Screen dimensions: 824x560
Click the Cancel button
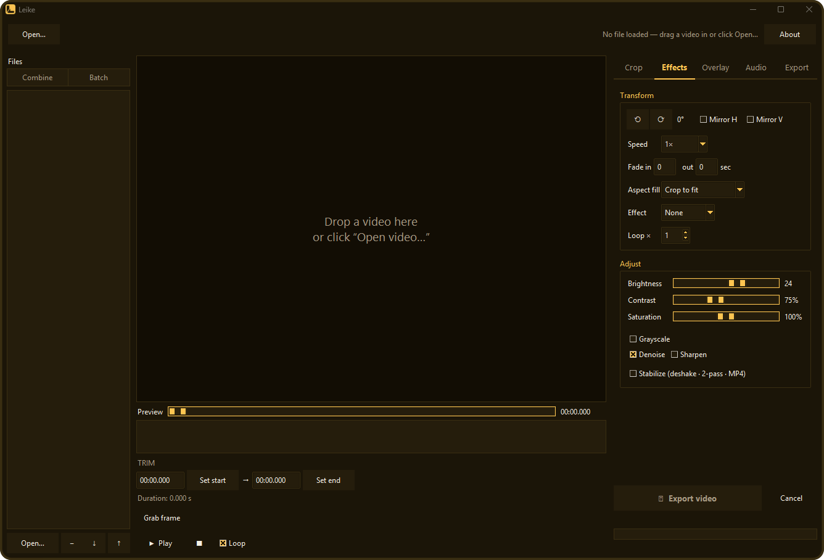point(791,498)
